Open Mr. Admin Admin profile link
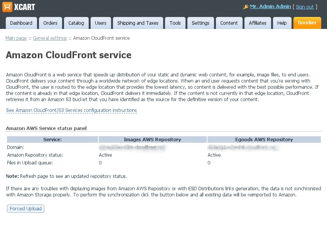The width and height of the screenshot is (327, 230). coord(270,7)
